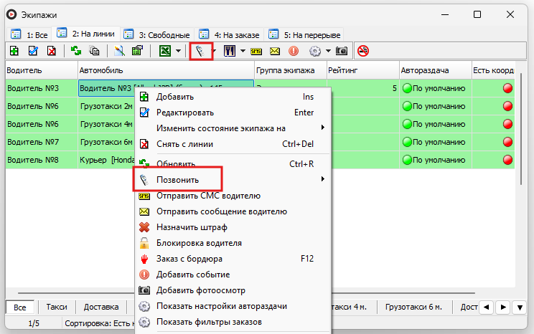Choose 'Добавить фотоосмотр' menu item
Screen dimensions: 534x334
click(x=233, y=290)
